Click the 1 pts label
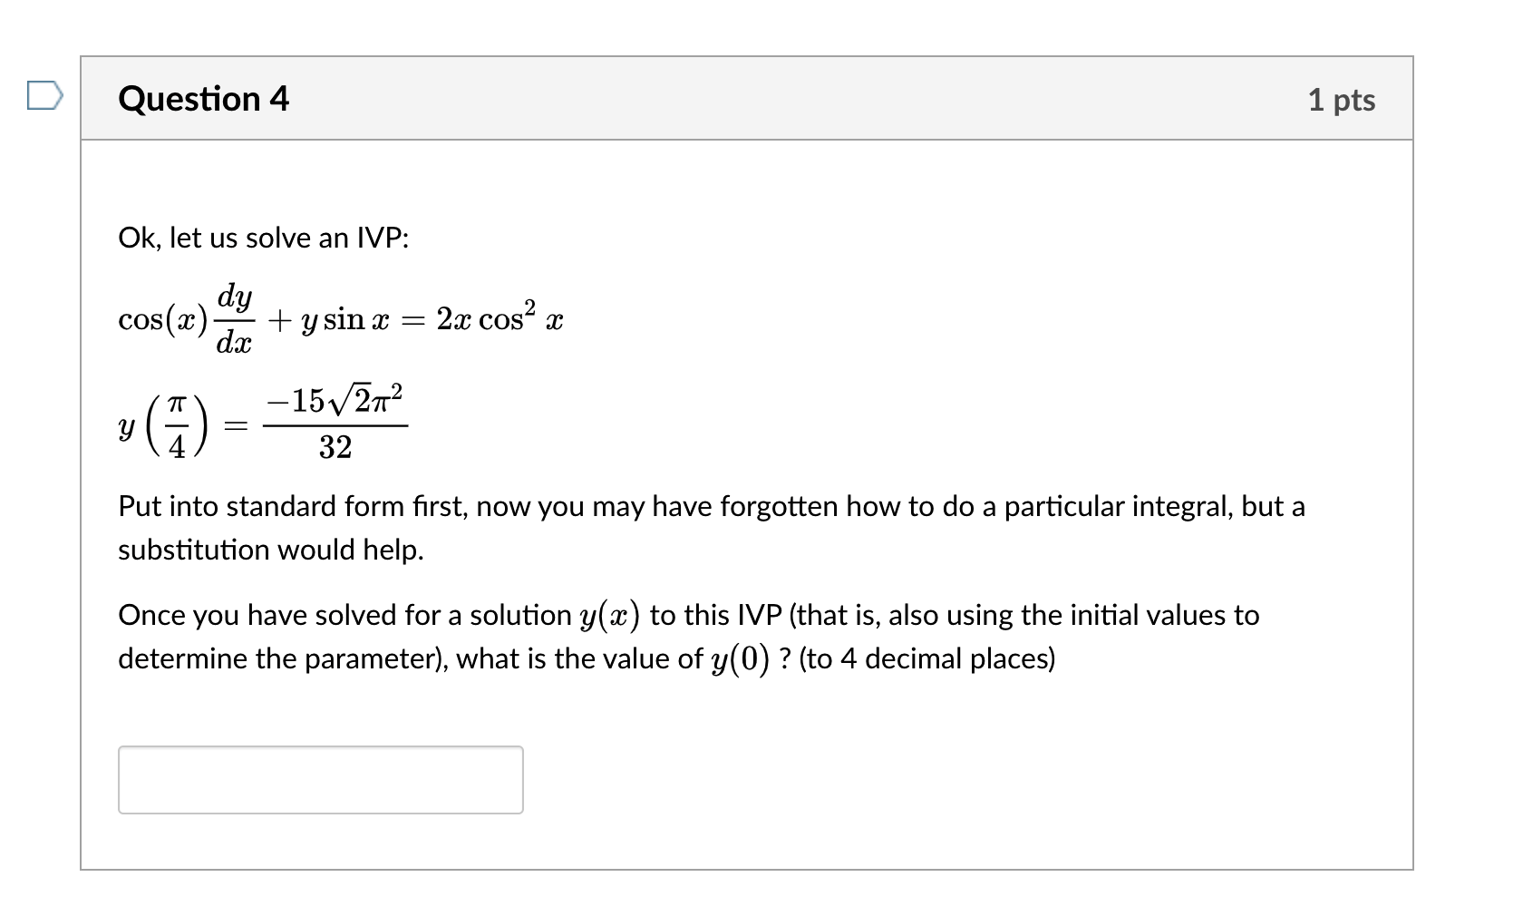Image resolution: width=1523 pixels, height=916 pixels. tap(1343, 100)
